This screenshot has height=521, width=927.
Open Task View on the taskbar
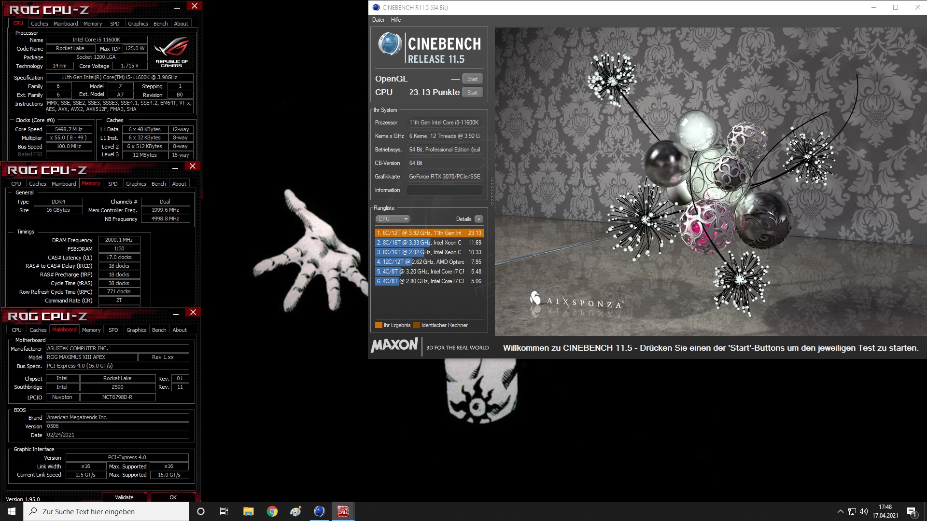click(x=224, y=511)
